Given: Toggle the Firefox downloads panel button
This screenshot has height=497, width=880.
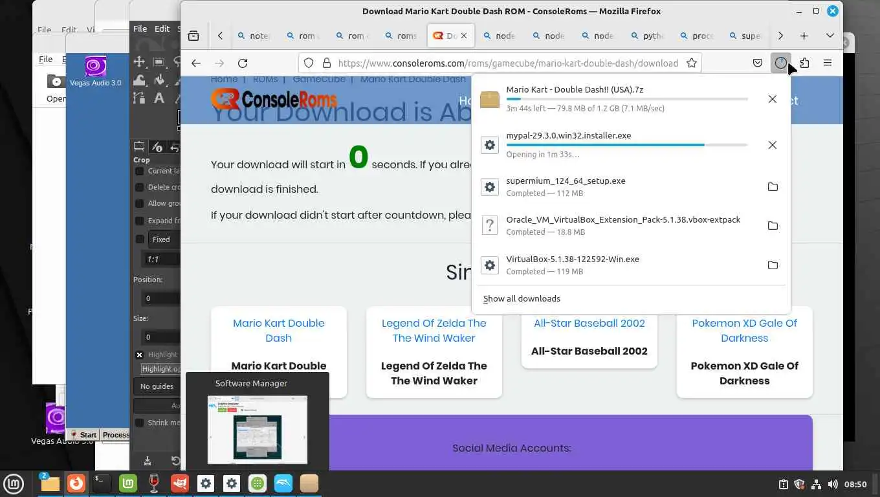Looking at the screenshot, I should (x=781, y=63).
